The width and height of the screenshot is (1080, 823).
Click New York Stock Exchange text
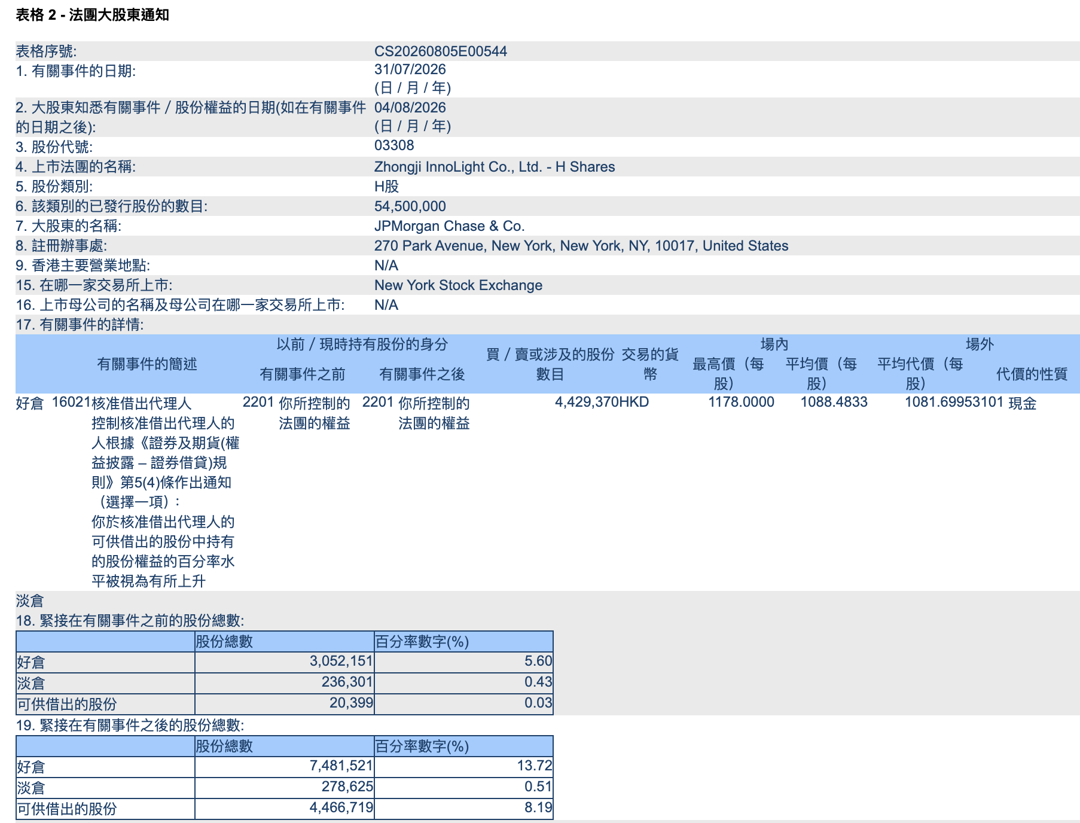point(458,285)
